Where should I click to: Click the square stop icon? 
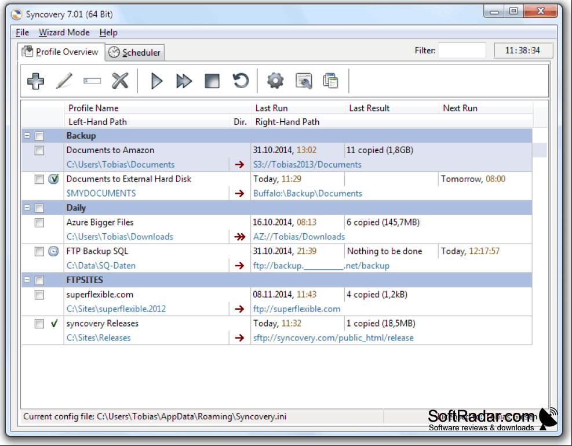[212, 81]
